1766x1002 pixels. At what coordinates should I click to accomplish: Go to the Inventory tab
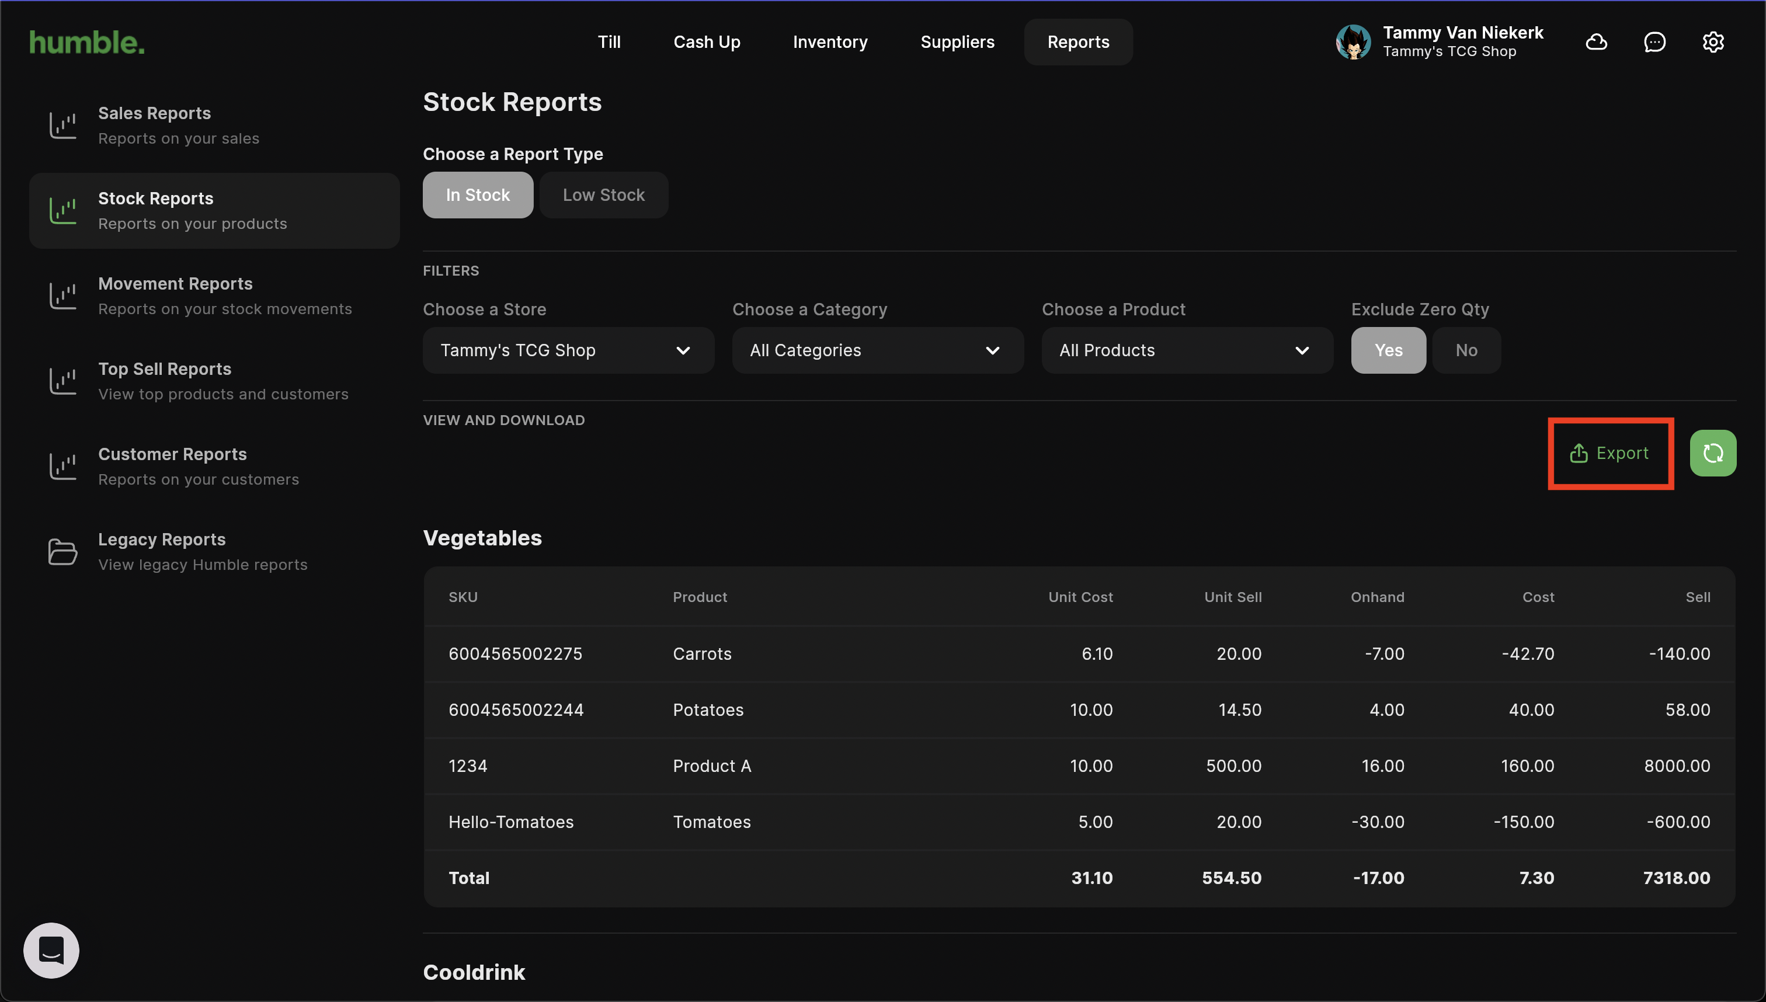pos(830,42)
